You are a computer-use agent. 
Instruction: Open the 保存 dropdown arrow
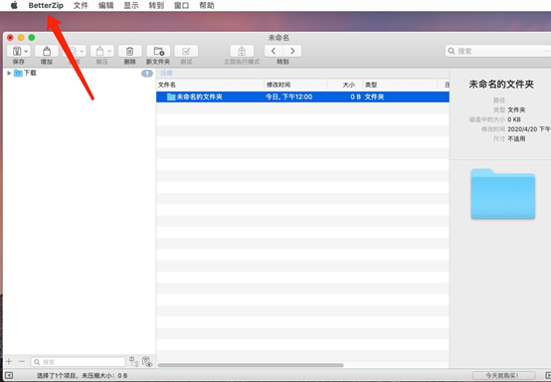pos(26,52)
